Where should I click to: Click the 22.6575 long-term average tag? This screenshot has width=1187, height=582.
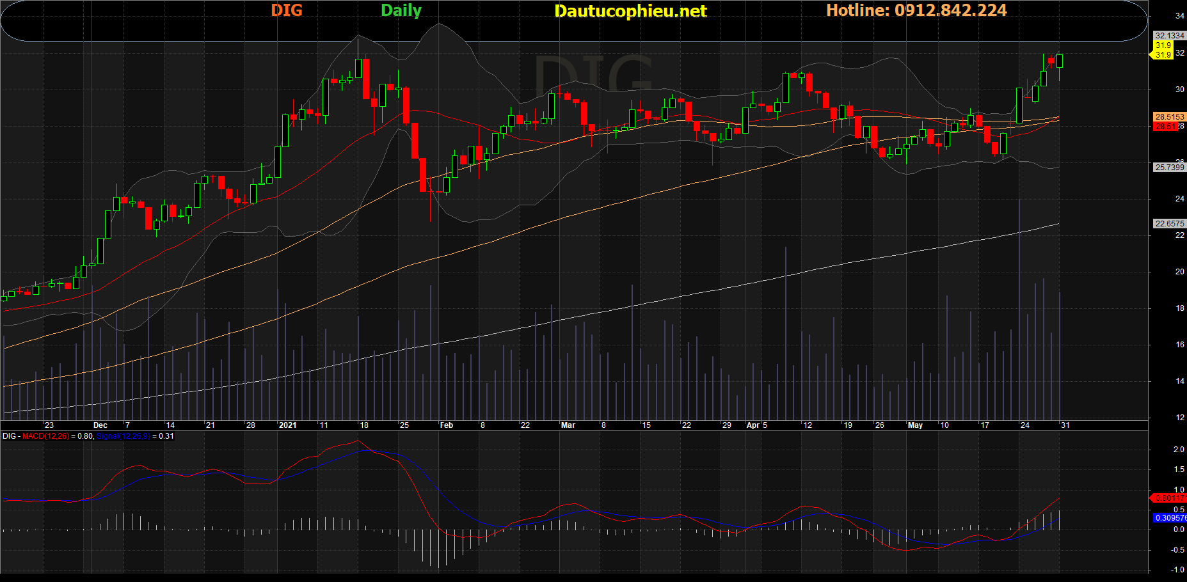click(1169, 224)
